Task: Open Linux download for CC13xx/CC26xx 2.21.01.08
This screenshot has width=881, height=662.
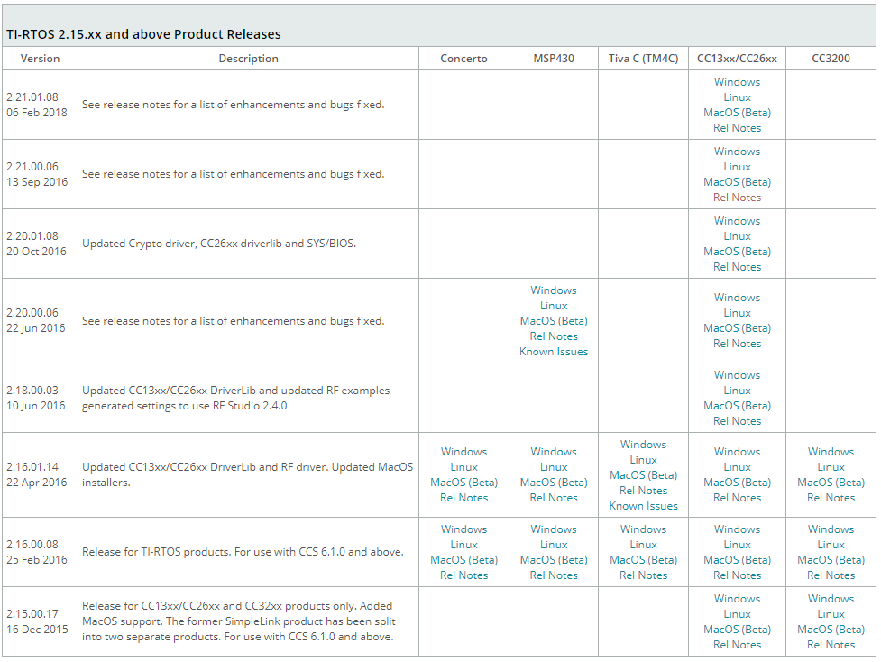Action: point(737,97)
